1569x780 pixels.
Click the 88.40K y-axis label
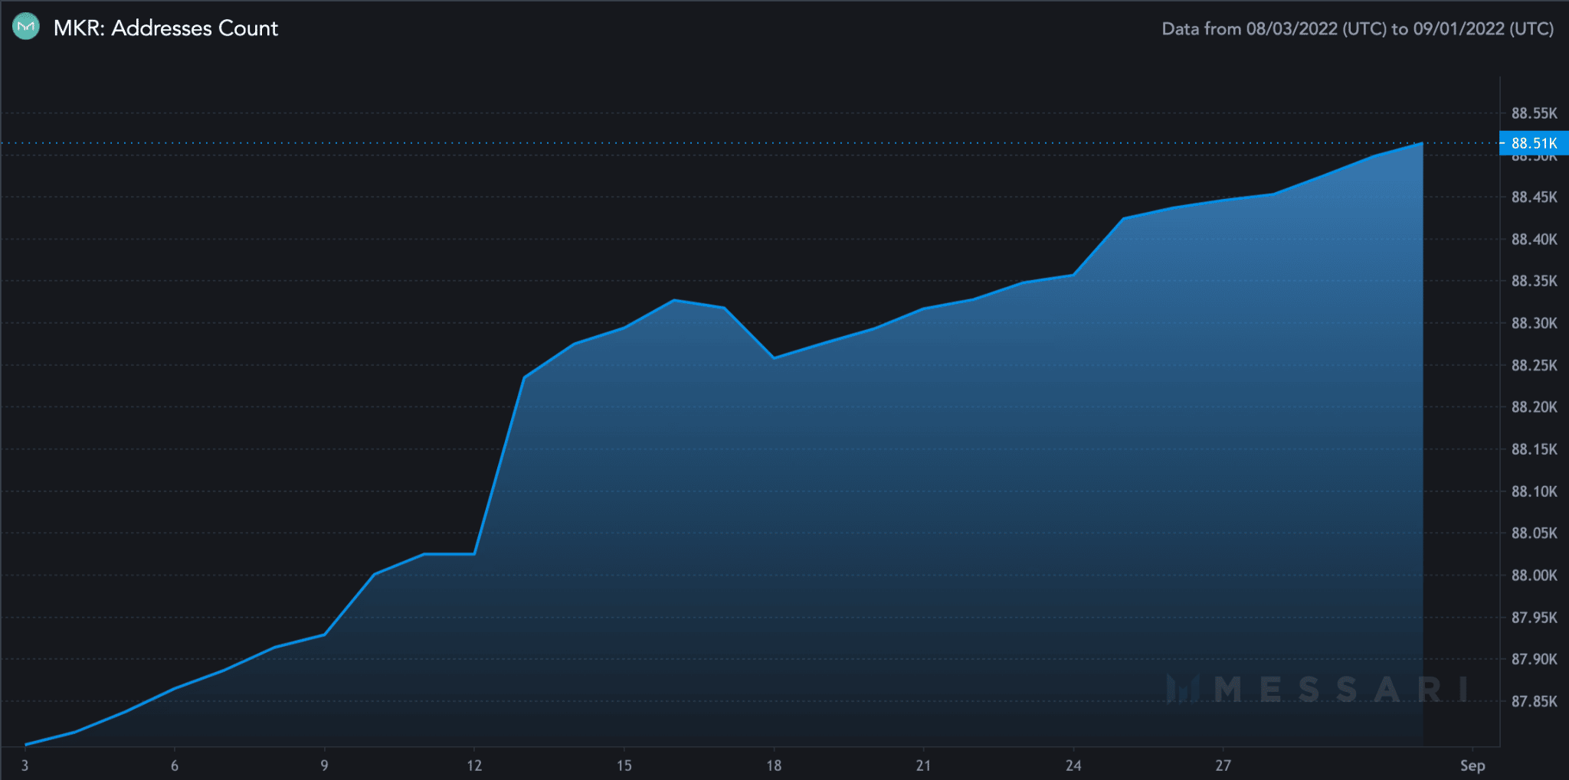point(1534,240)
